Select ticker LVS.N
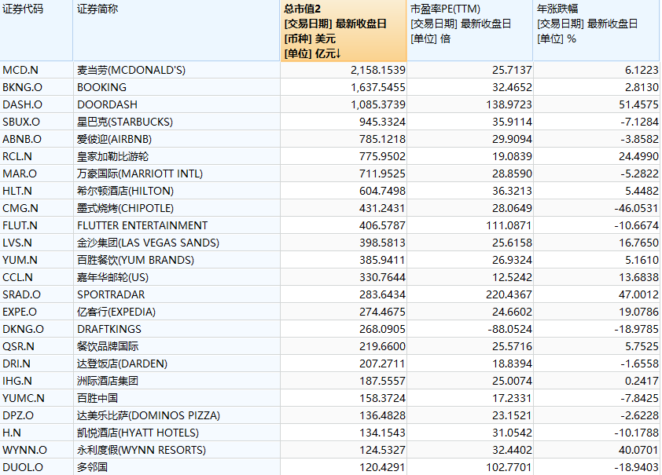Viewport: 662px width, 475px height. pyautogui.click(x=18, y=243)
